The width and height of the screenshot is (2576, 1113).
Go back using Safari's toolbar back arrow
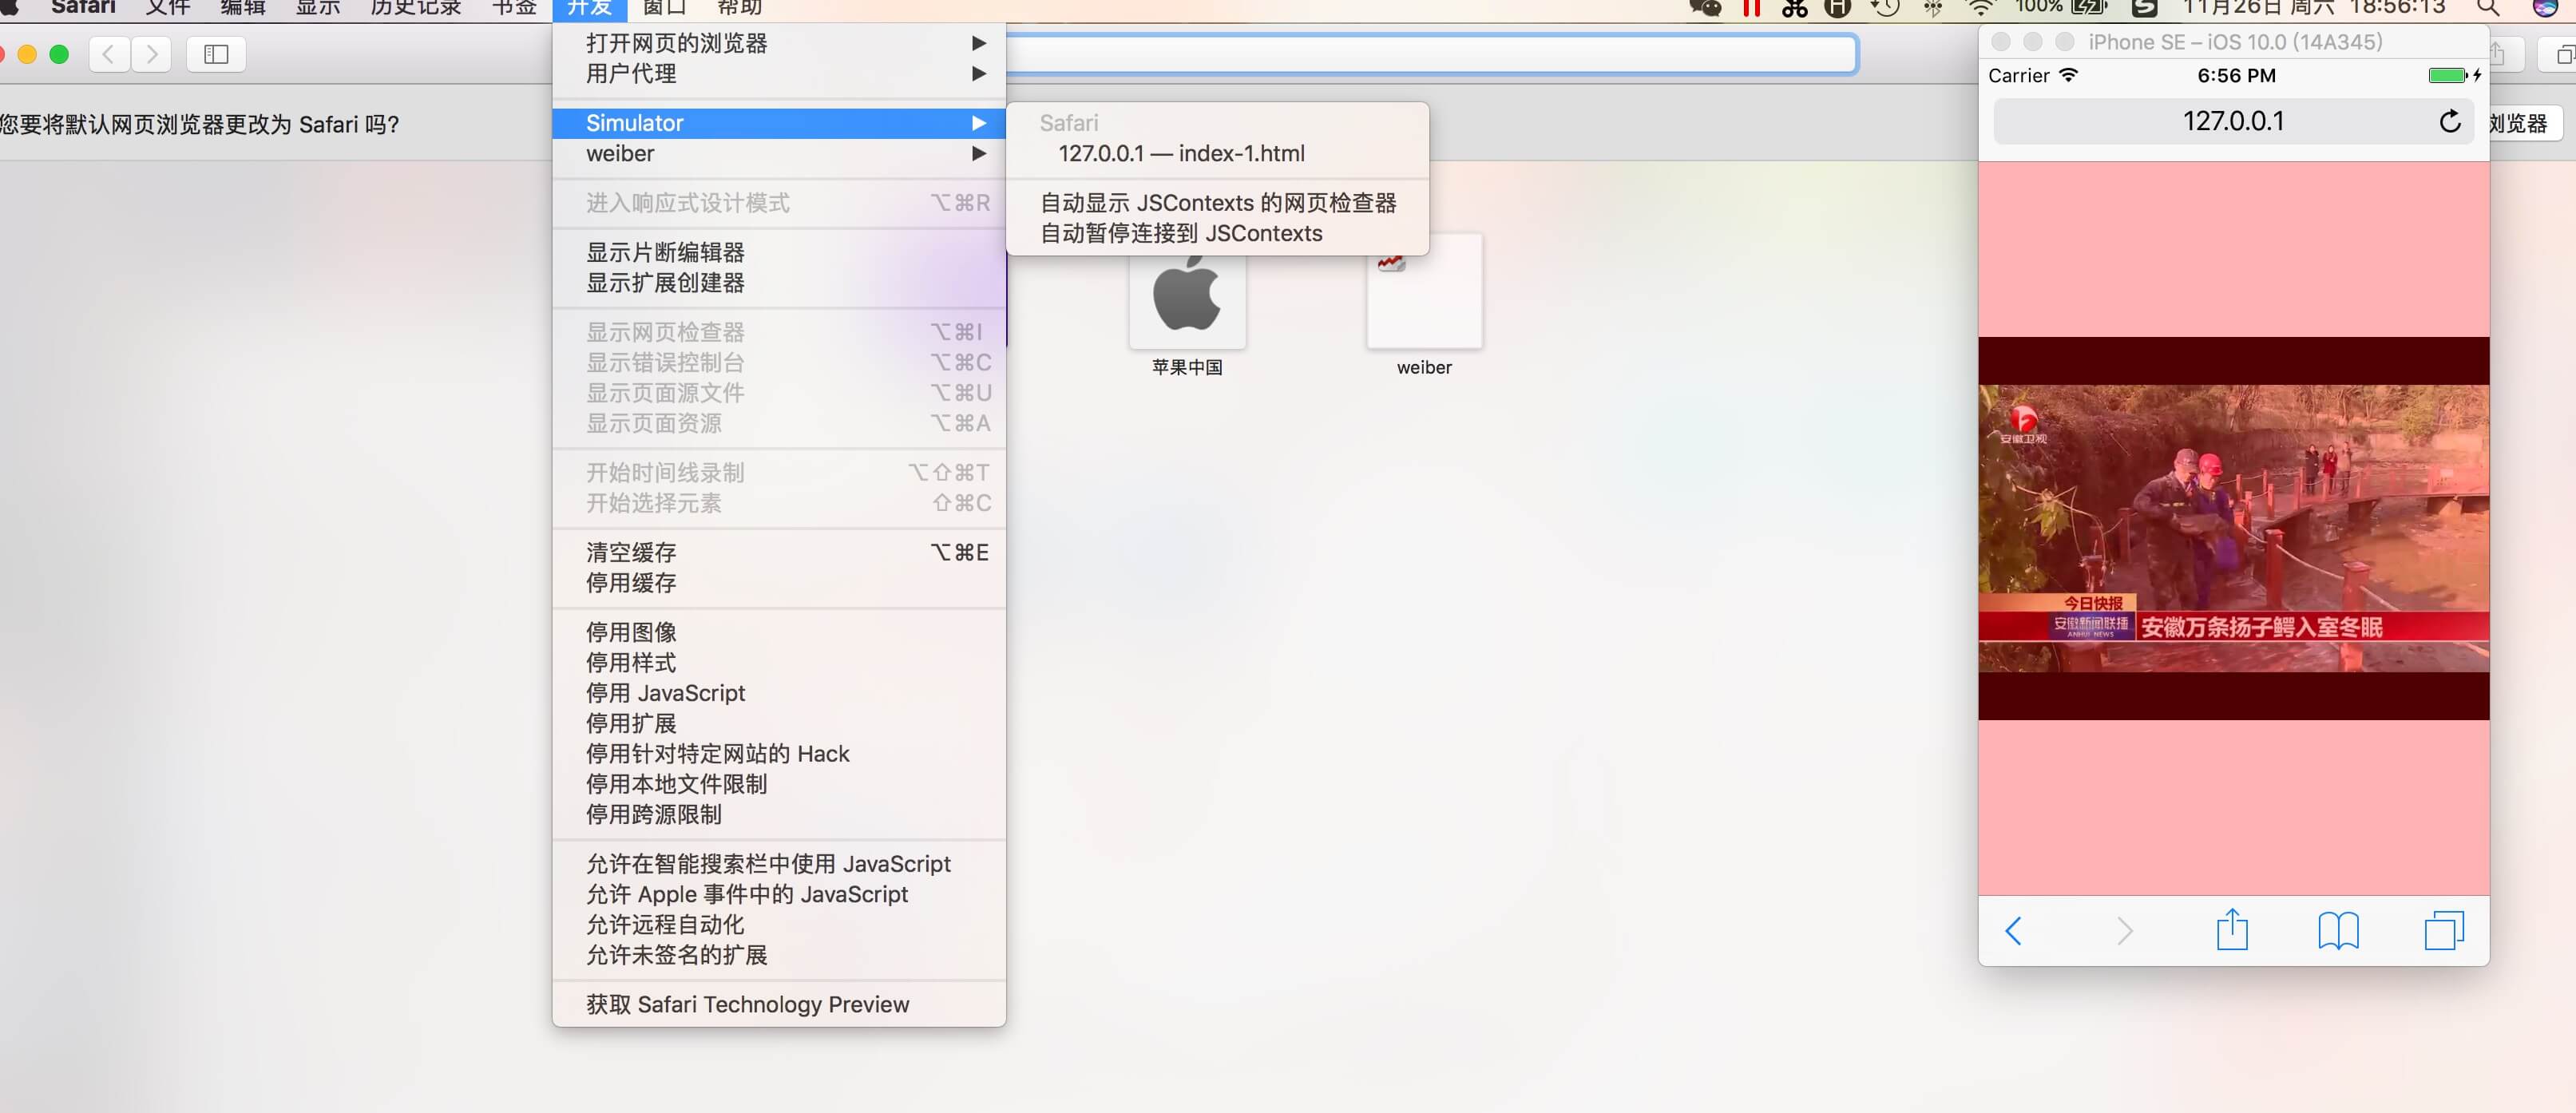click(x=109, y=54)
